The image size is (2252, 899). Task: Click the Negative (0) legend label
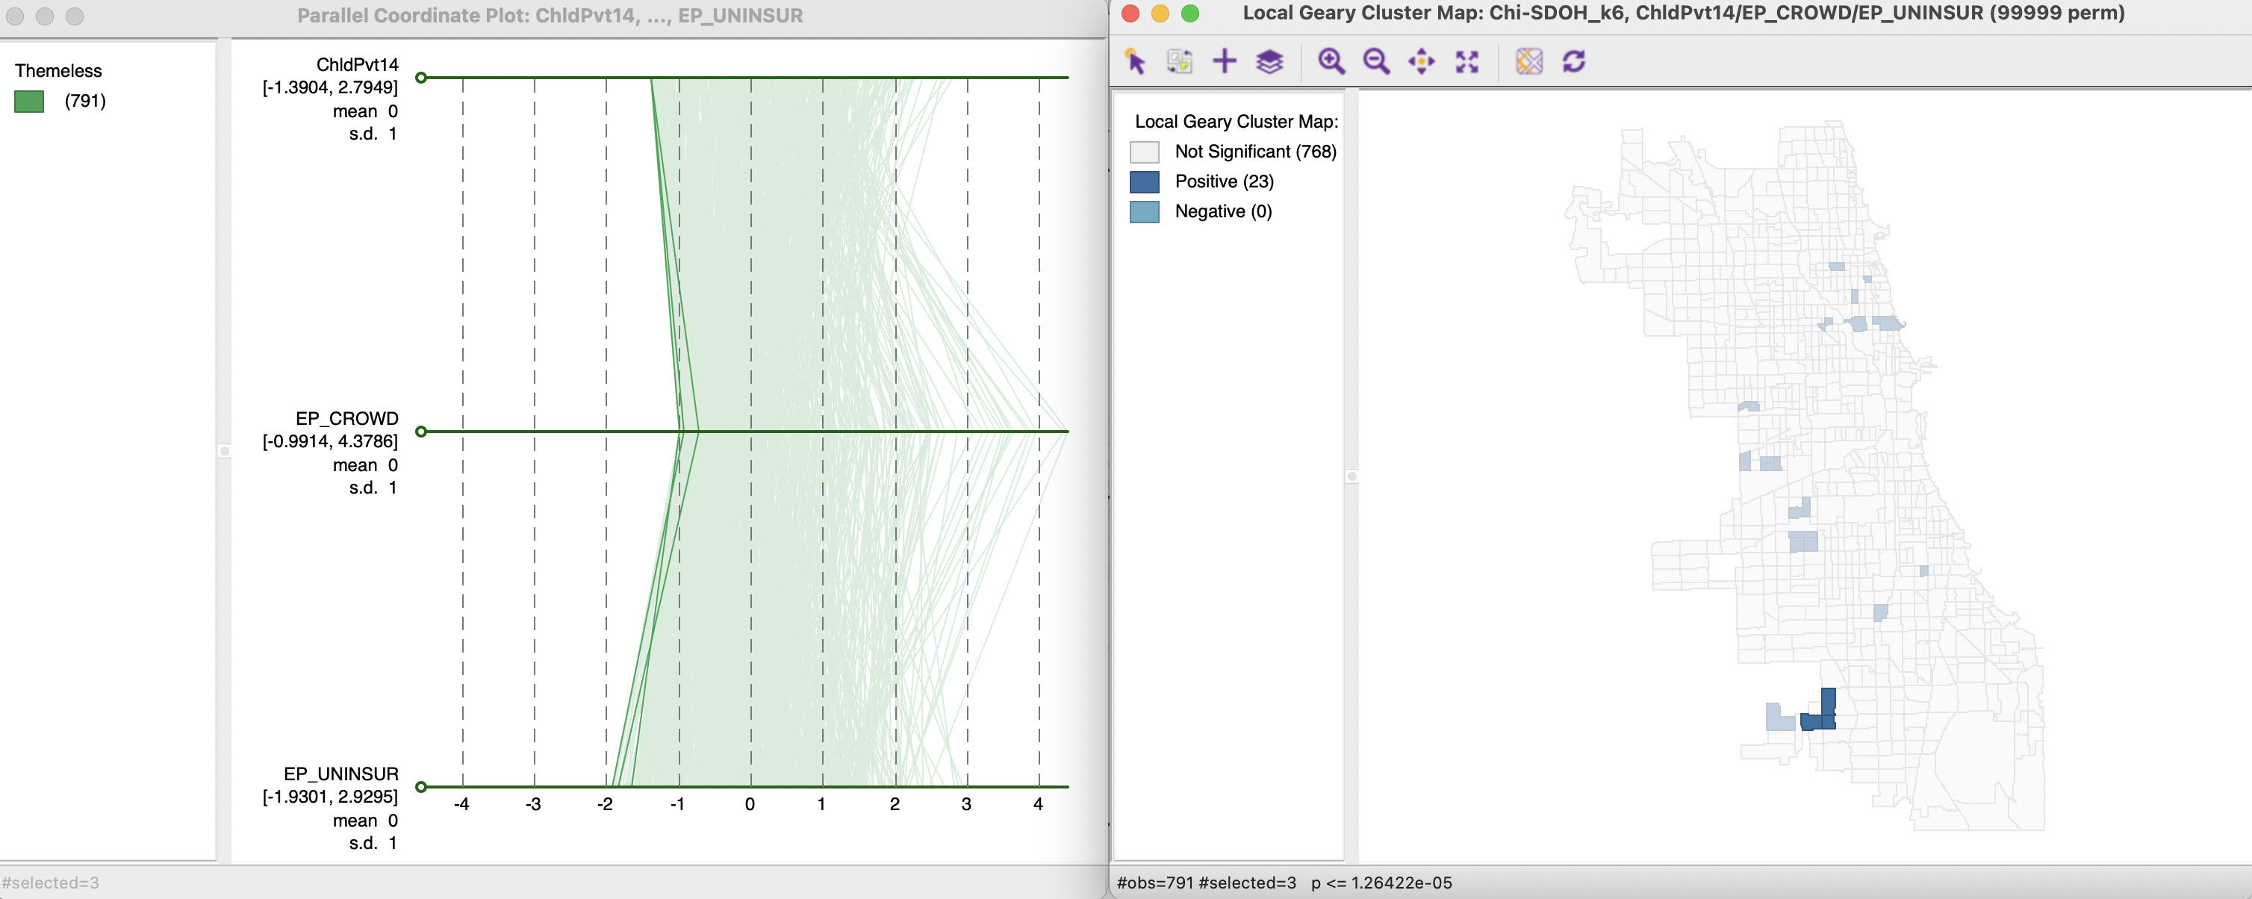[1223, 211]
